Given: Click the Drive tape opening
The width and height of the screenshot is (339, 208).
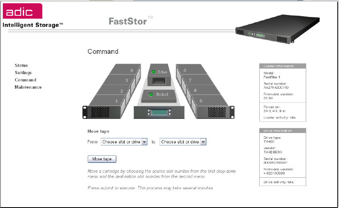Looking at the screenshot, I should tap(159, 81).
